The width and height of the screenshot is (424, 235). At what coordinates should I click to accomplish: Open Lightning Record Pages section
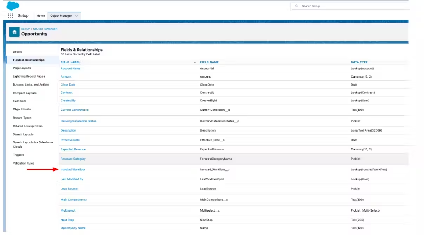[29, 76]
